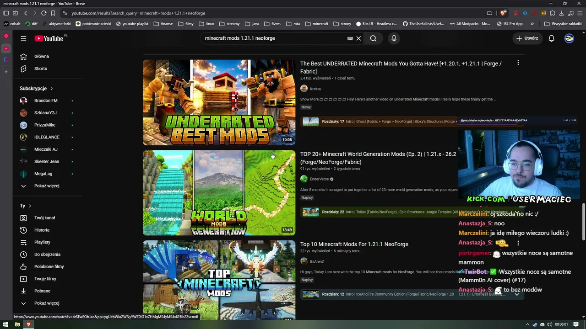
Task: Click the Windows Start button
Action: coord(5,324)
